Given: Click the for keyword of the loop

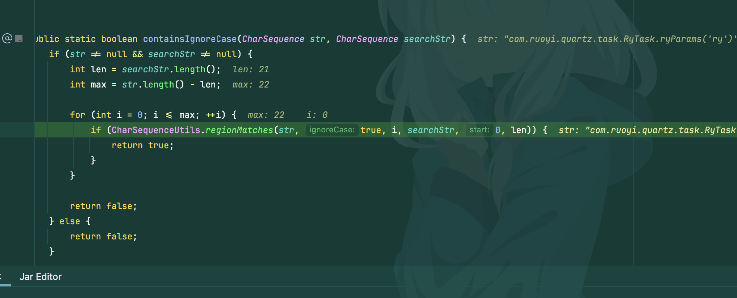Looking at the screenshot, I should pos(78,115).
